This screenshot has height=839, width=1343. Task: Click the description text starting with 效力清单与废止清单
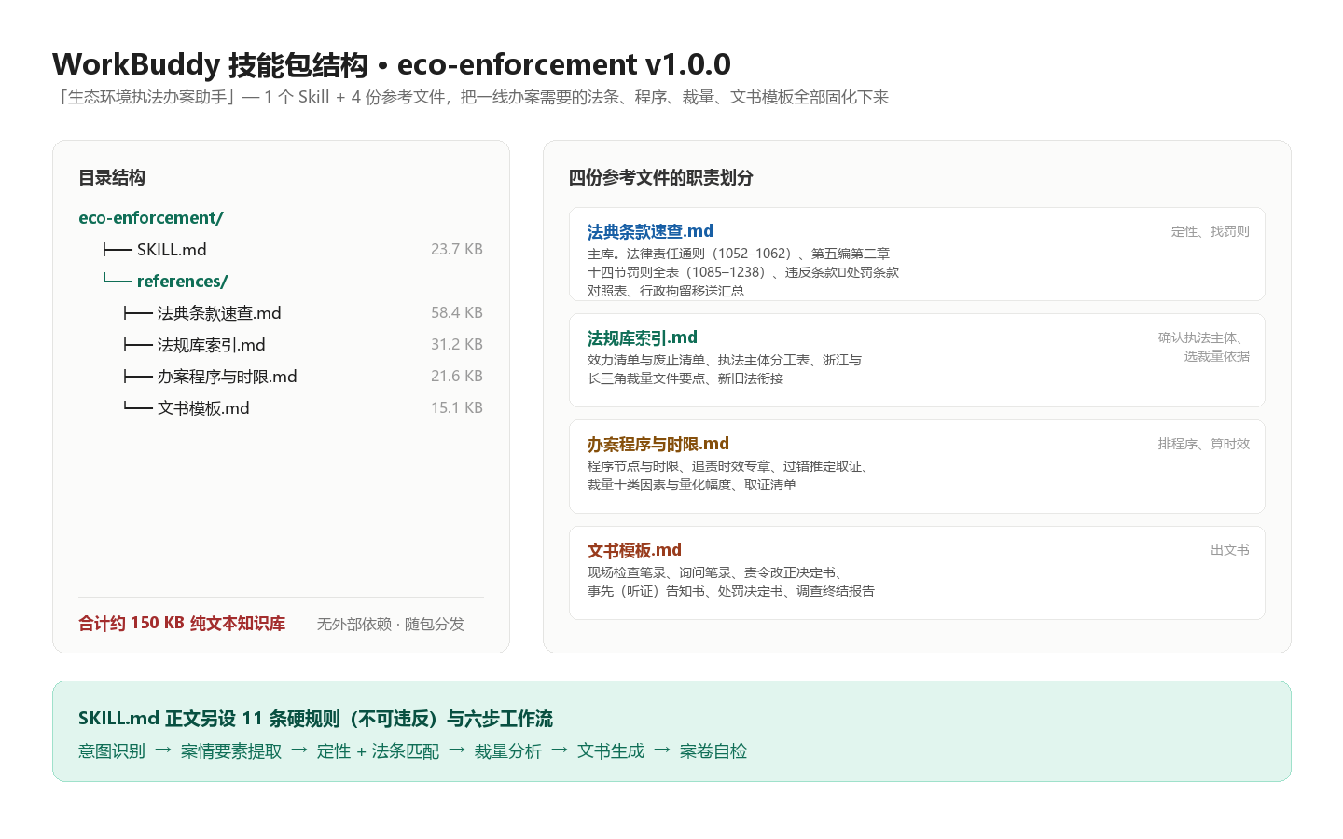[x=725, y=369]
